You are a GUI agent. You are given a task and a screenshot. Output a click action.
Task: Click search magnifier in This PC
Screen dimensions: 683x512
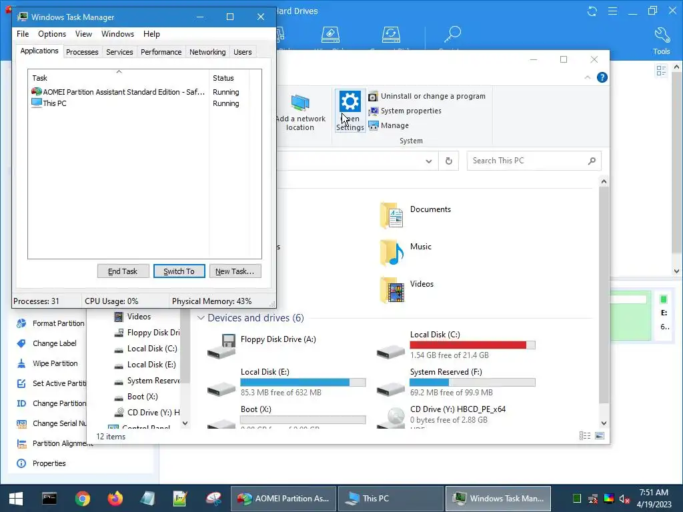592,161
